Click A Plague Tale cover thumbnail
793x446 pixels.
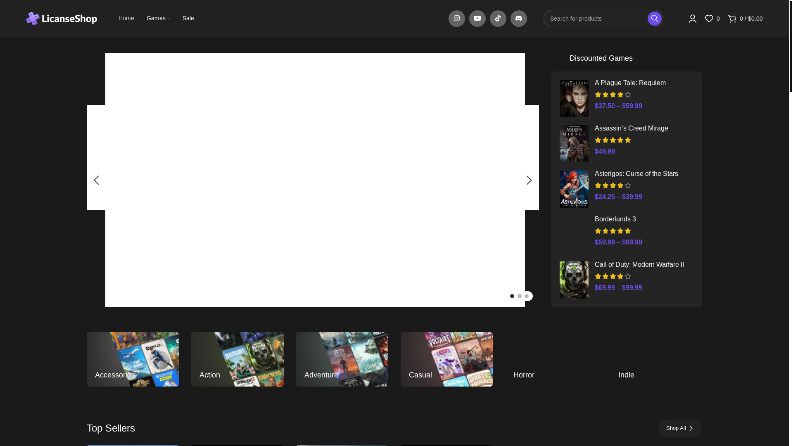574,98
